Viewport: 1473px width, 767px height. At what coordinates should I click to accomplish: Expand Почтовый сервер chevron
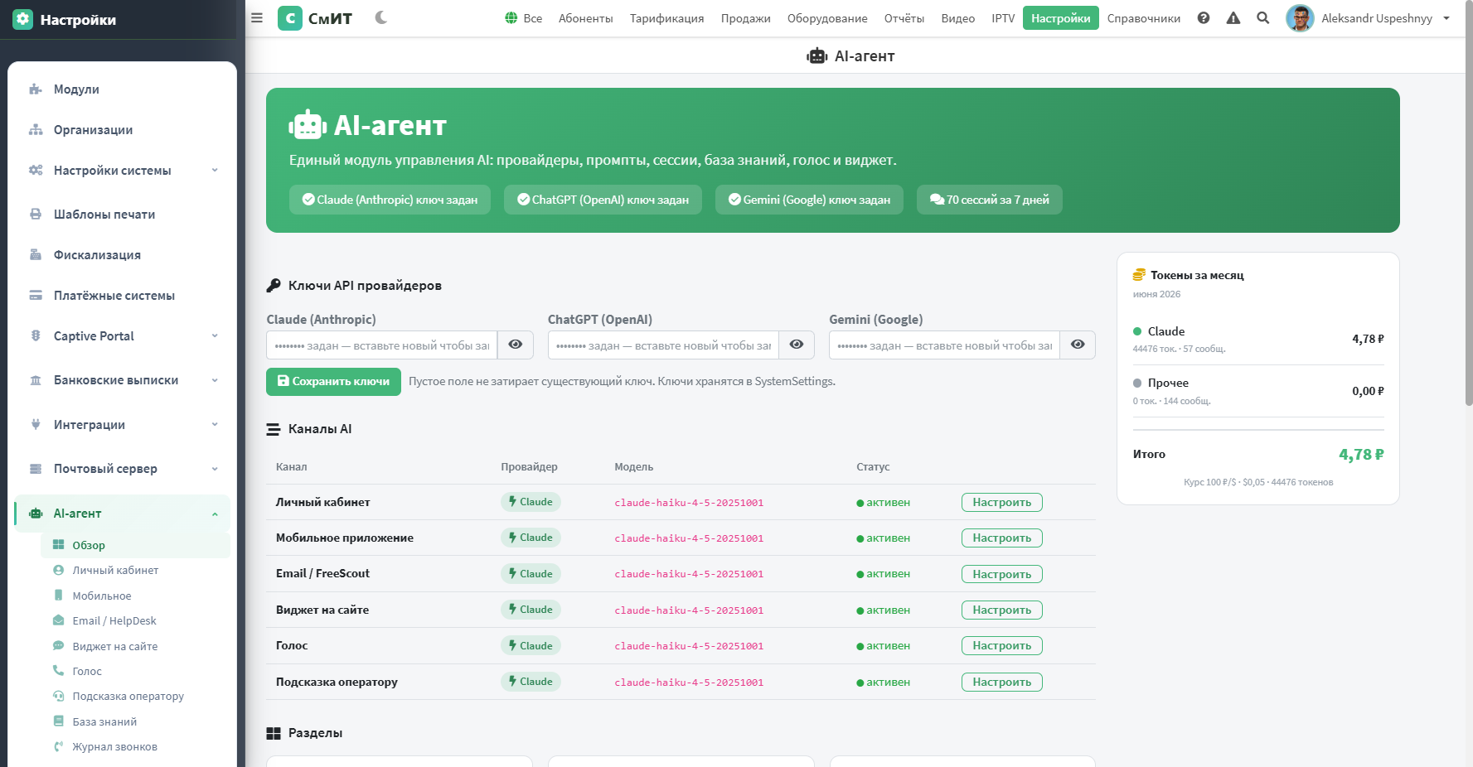(215, 469)
